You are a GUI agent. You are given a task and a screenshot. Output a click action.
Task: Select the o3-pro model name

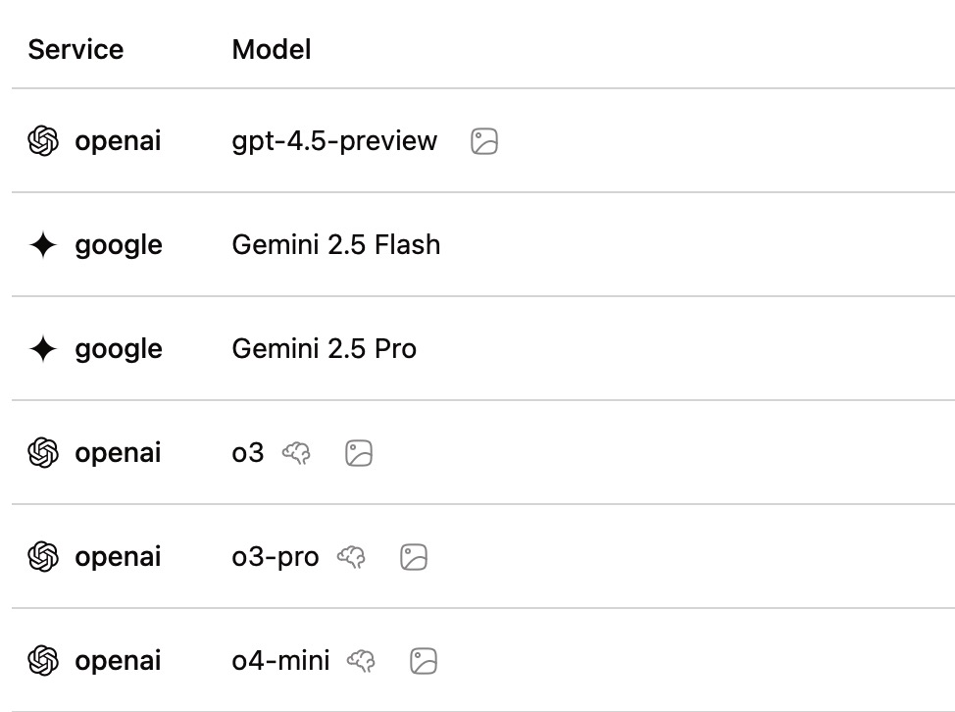click(x=276, y=557)
